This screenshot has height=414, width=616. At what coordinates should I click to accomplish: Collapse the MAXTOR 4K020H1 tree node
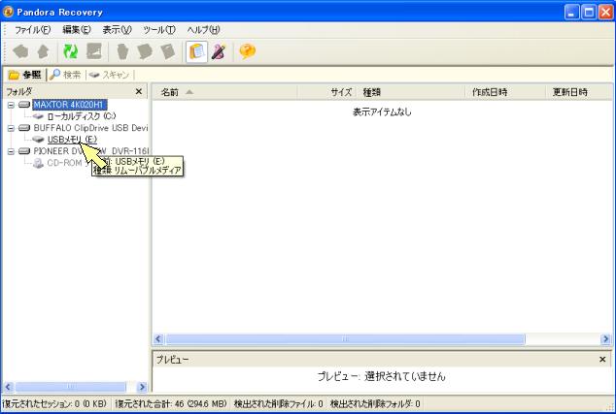(x=11, y=105)
